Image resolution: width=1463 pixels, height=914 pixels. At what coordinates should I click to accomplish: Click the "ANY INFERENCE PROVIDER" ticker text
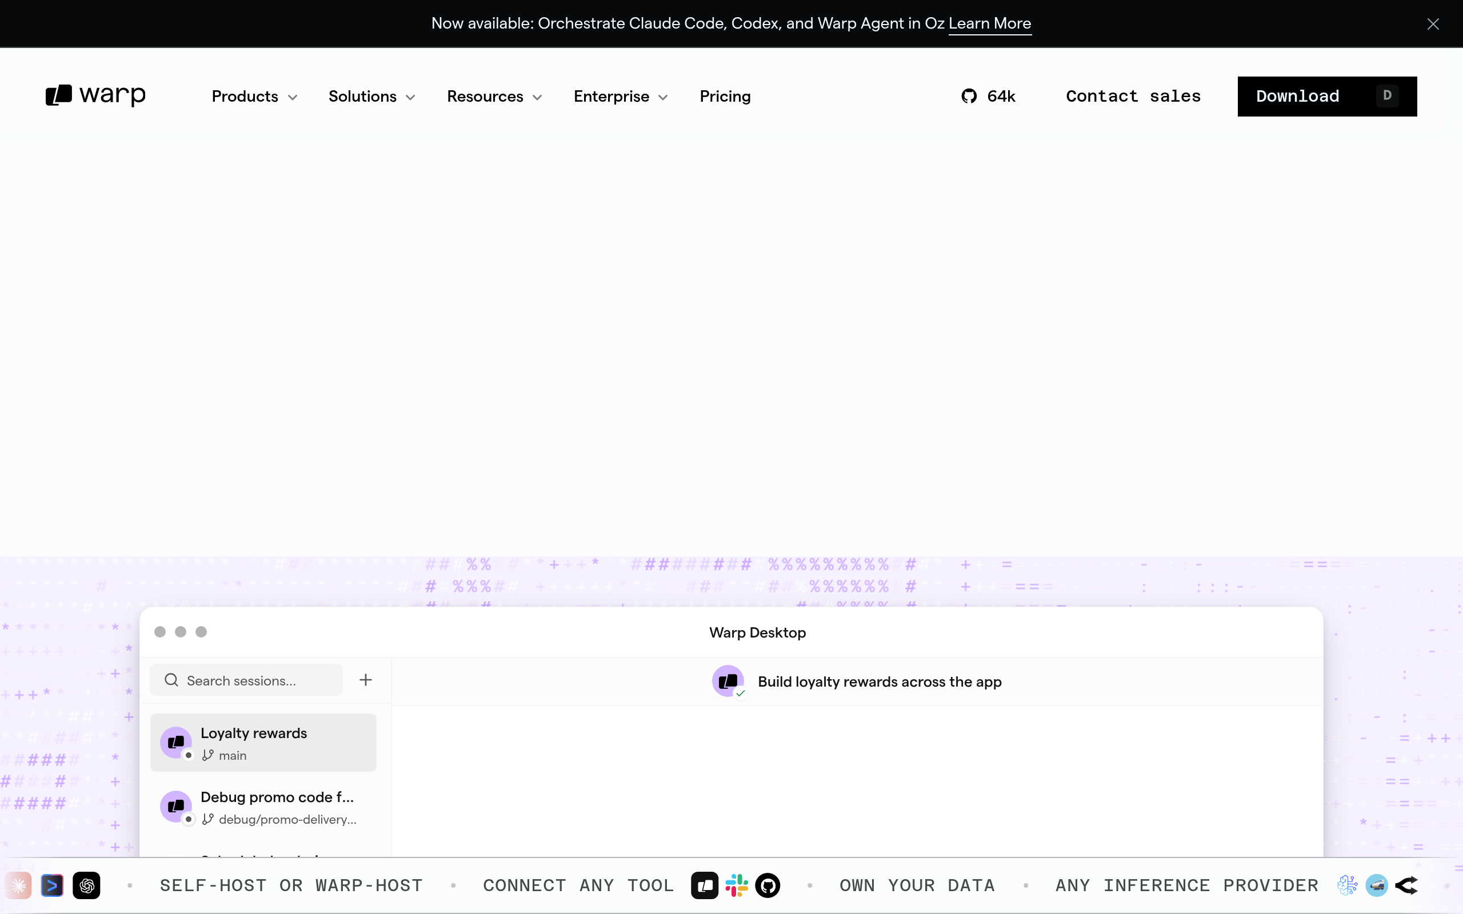click(1187, 885)
